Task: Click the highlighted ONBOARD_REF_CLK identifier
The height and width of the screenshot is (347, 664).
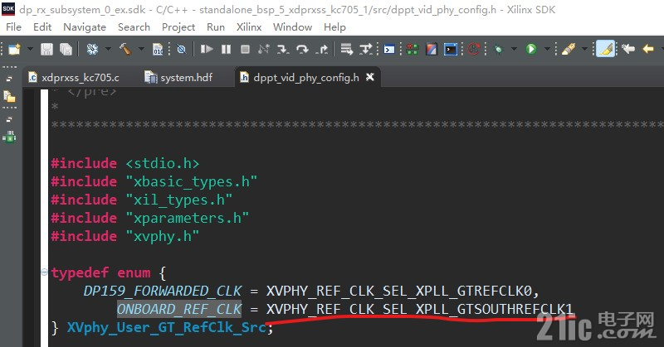Action: pos(179,309)
